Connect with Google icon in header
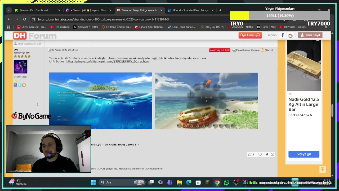The height and width of the screenshot is (191, 339). tap(290, 35)
